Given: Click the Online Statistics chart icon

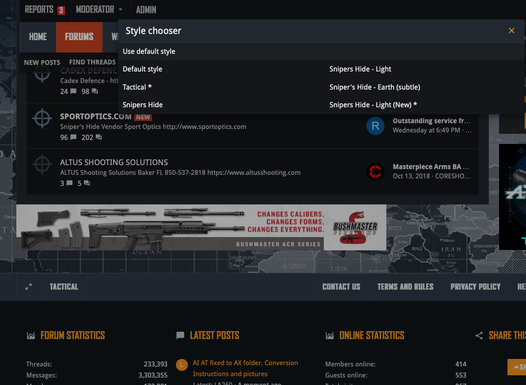Looking at the screenshot, I should point(330,336).
